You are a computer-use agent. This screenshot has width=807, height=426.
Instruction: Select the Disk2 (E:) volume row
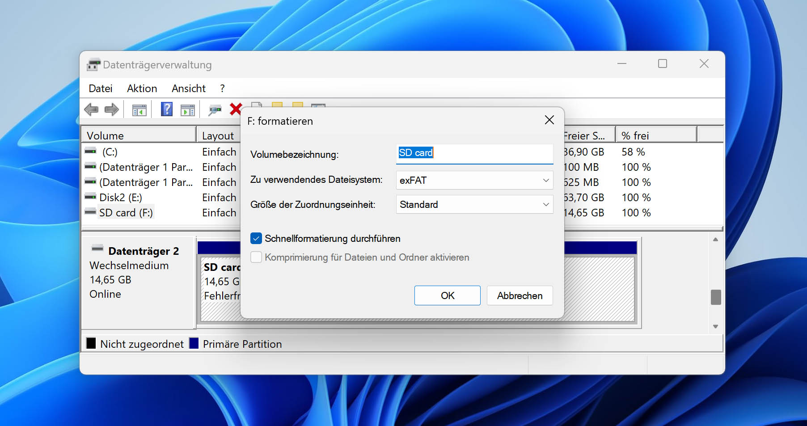tap(120, 198)
